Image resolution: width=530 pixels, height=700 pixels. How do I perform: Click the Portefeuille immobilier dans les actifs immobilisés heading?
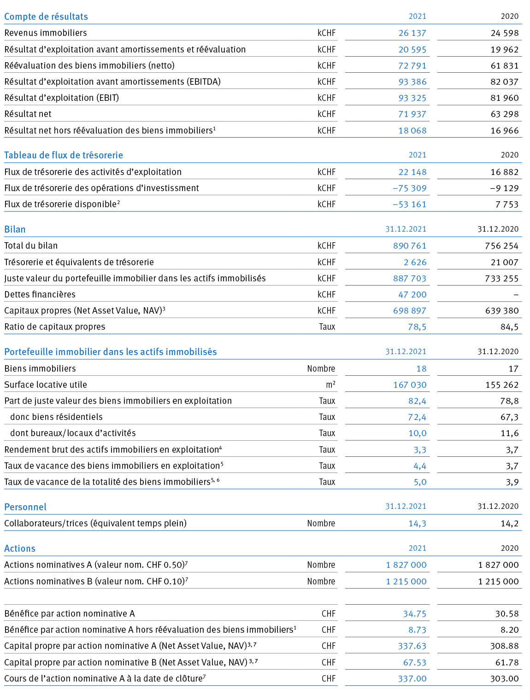point(111,352)
